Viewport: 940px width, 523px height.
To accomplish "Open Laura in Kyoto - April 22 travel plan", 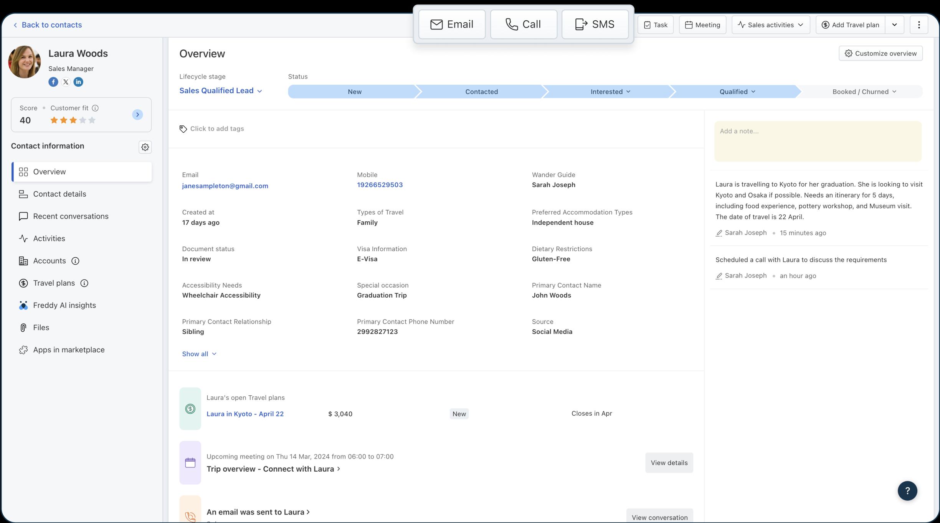I will [245, 414].
